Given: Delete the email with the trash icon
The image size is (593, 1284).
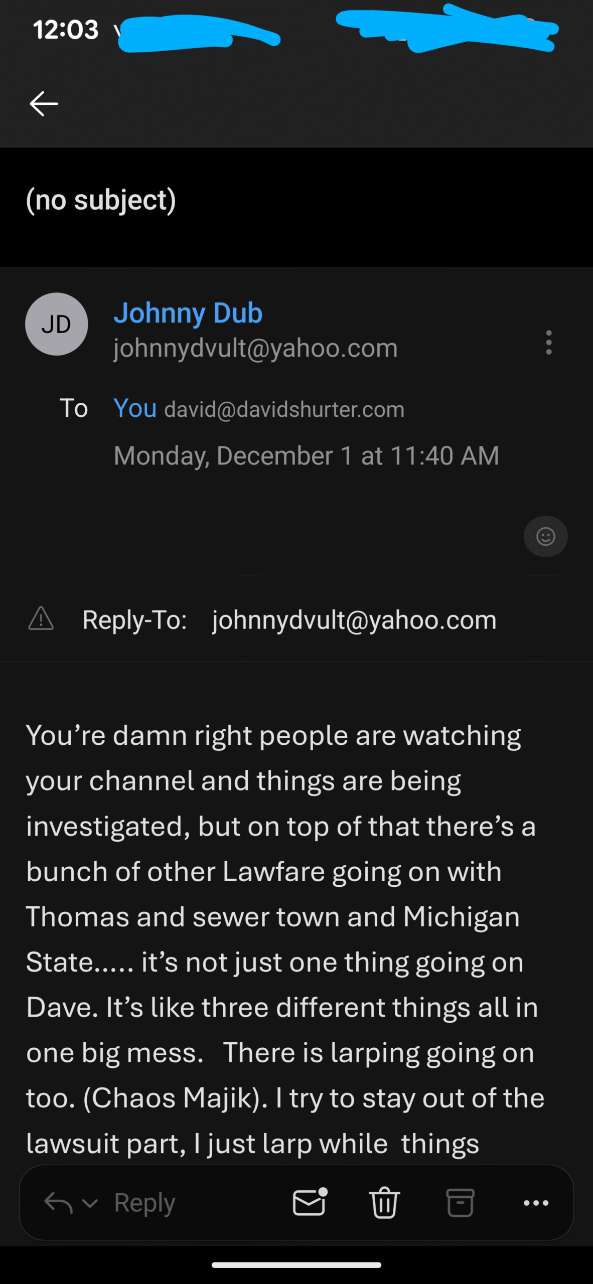Looking at the screenshot, I should [385, 1202].
